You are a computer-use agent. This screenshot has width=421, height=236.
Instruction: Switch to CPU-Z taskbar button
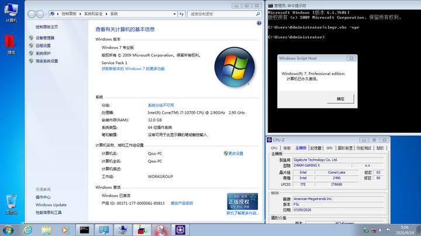pos(180,230)
